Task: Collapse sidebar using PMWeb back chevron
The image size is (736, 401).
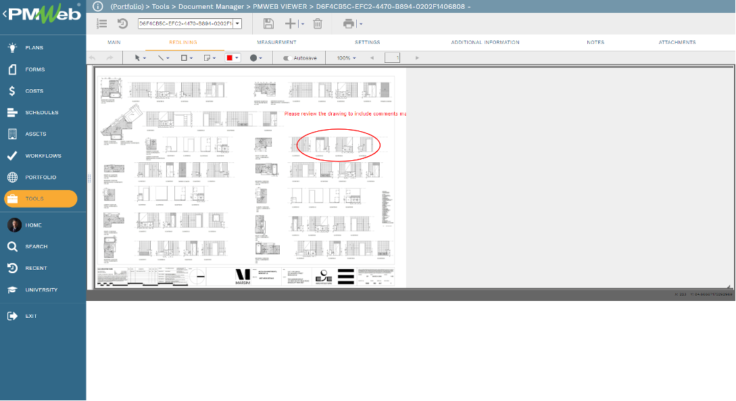Action: click(x=4, y=14)
